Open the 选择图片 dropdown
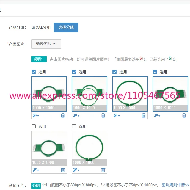Viewport: 190px width, 190px height. pos(46,44)
